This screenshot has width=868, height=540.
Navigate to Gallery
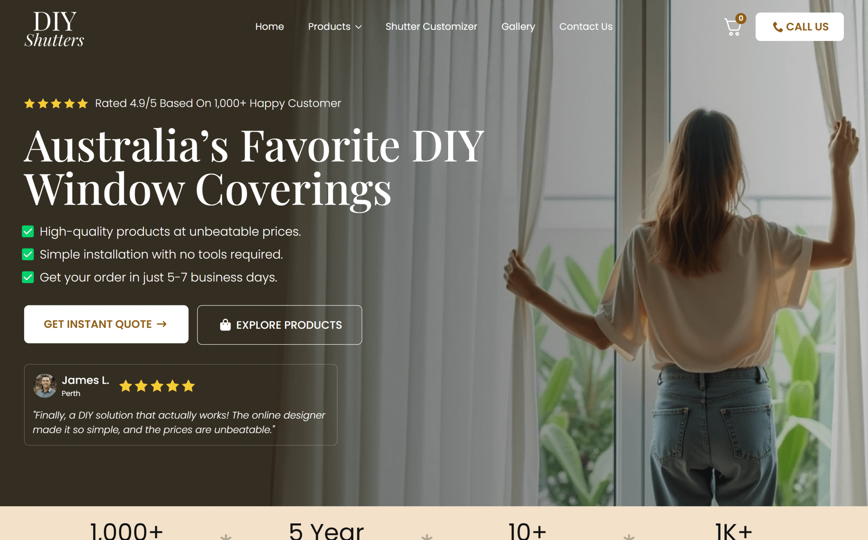coord(518,26)
